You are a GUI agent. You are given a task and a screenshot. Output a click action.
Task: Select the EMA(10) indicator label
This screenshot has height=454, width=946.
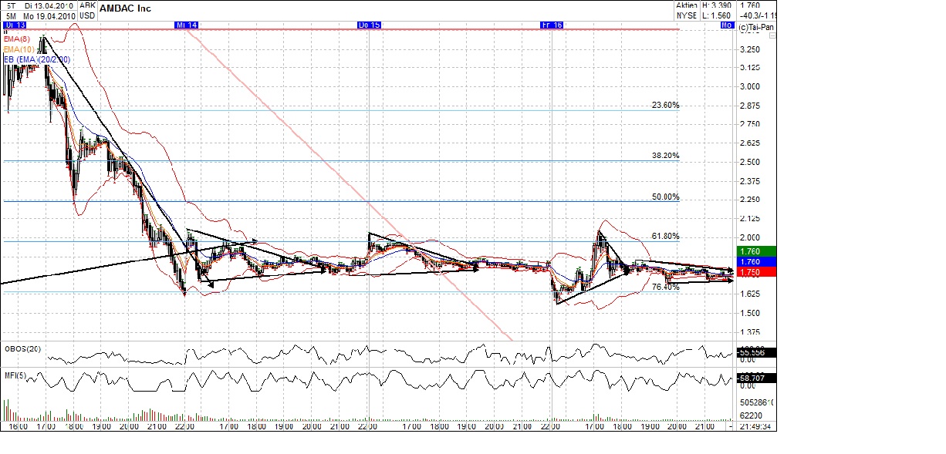click(x=18, y=49)
